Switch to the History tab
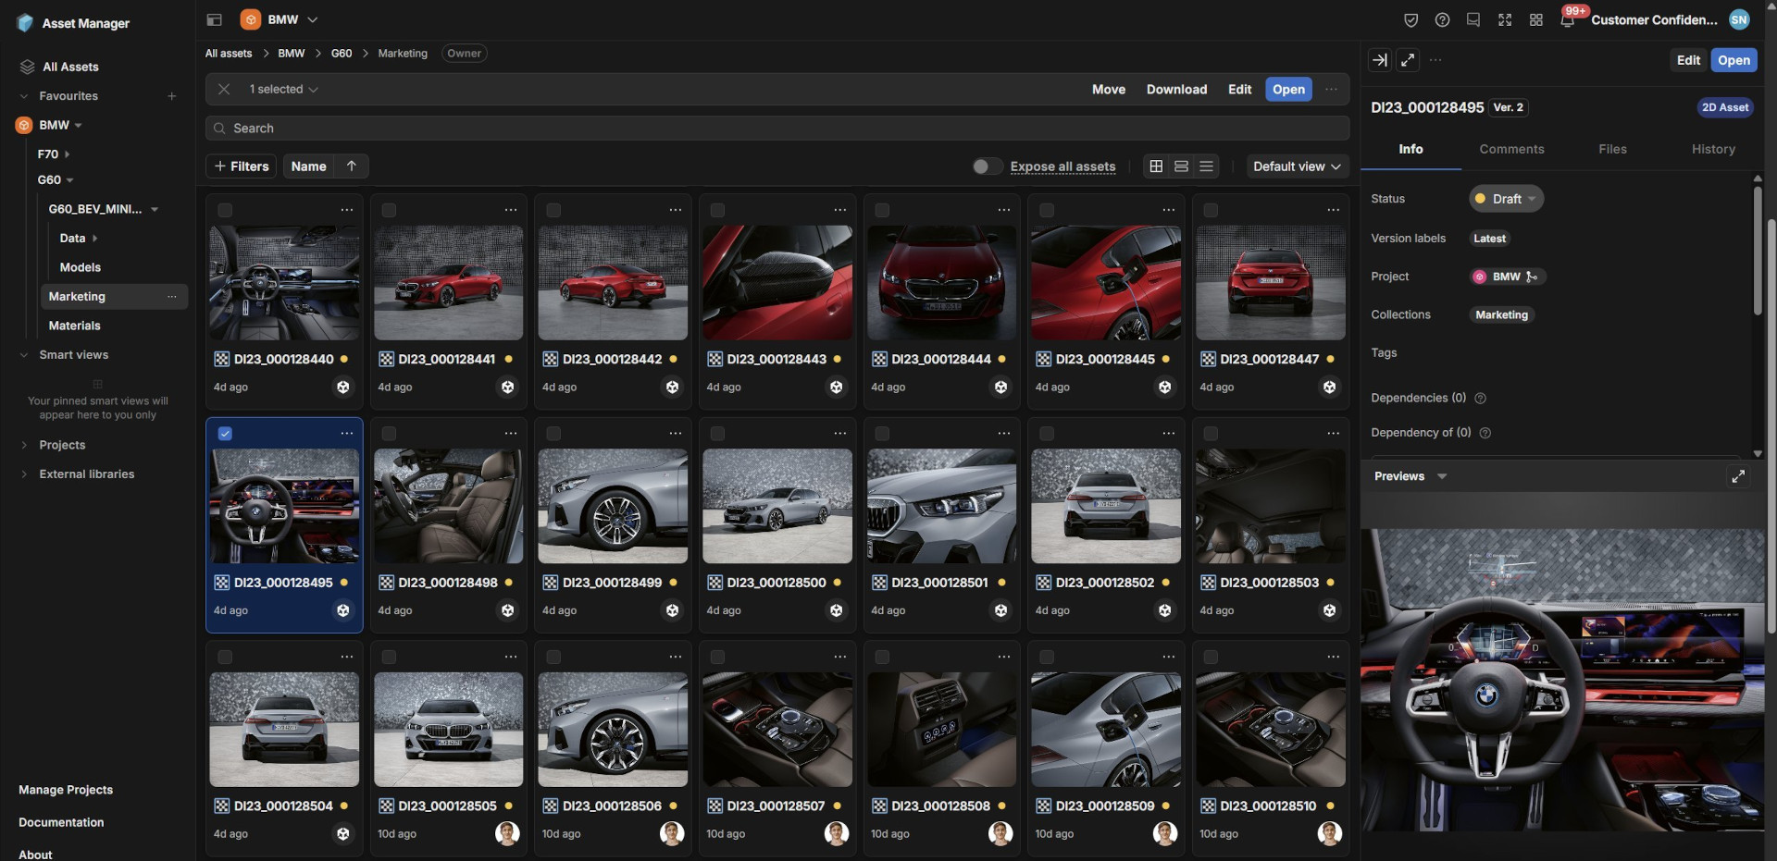Image resolution: width=1777 pixels, height=861 pixels. coord(1712,149)
